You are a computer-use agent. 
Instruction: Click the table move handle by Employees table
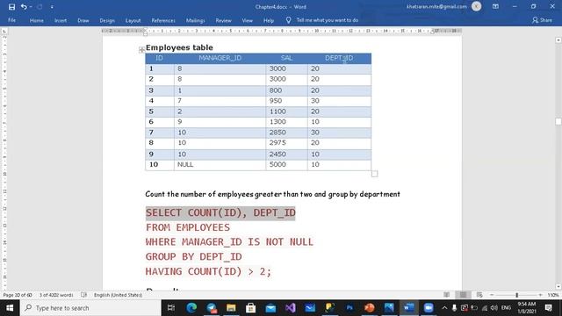(142, 49)
